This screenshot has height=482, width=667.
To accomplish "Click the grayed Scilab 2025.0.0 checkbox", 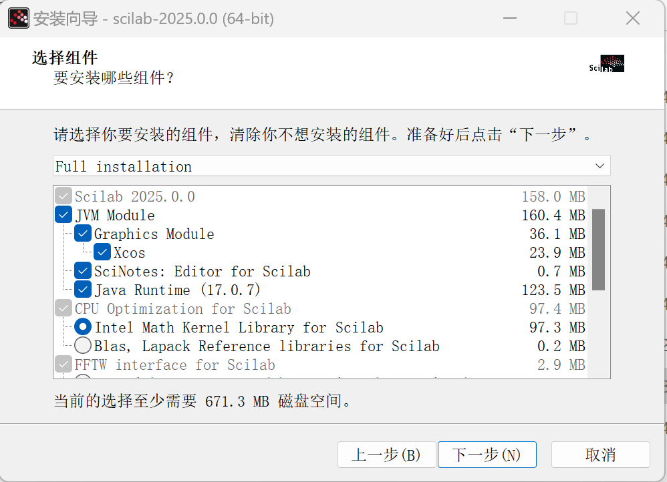I will 63,195.
